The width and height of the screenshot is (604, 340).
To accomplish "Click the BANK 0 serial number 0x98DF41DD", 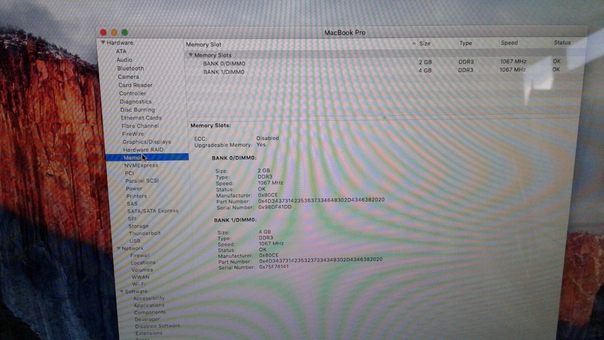I will (275, 207).
